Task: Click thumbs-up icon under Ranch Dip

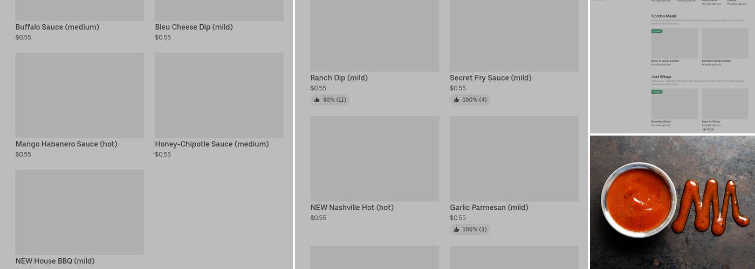Action: [x=317, y=100]
